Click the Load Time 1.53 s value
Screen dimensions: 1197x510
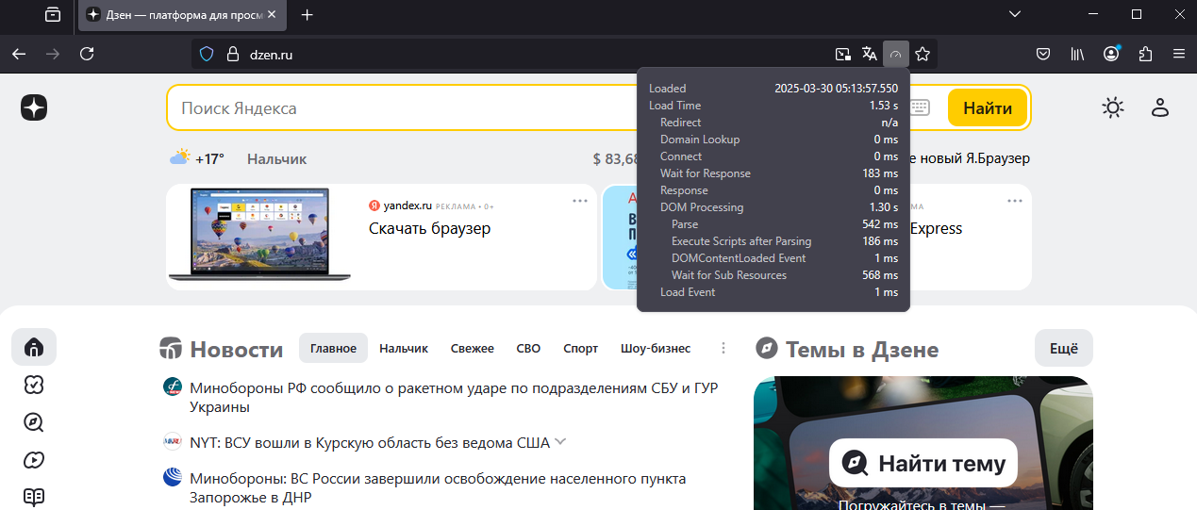[x=884, y=106]
